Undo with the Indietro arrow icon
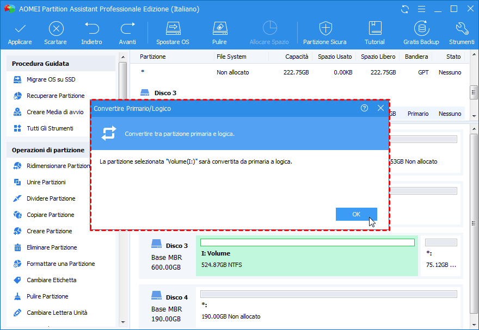This screenshot has height=330, width=479. [91, 28]
